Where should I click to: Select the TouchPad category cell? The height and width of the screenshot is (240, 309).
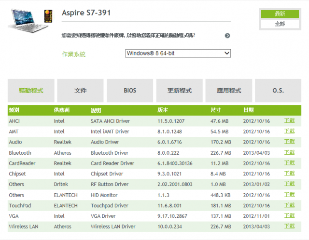click(x=20, y=205)
